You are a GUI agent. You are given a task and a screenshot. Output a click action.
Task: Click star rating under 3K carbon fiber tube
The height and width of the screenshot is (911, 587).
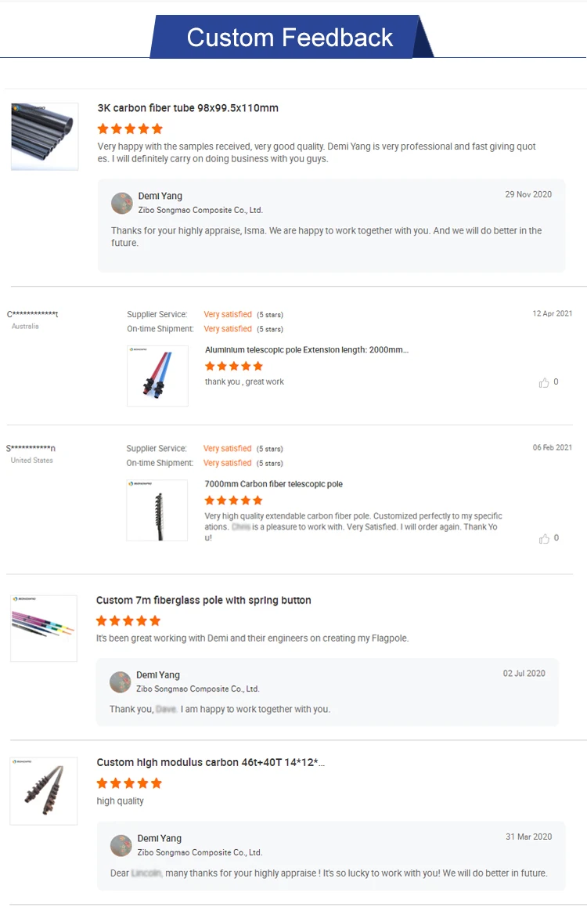(x=130, y=129)
